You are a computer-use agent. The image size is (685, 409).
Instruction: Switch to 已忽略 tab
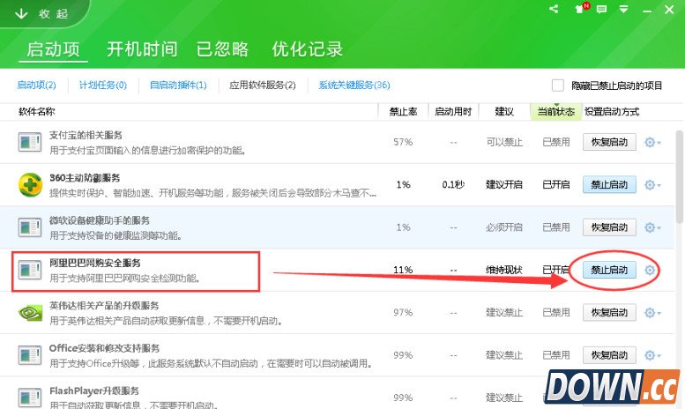point(222,49)
